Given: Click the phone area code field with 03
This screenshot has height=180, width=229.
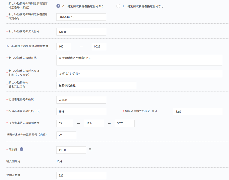Looking at the screenshot, I should (64, 123).
